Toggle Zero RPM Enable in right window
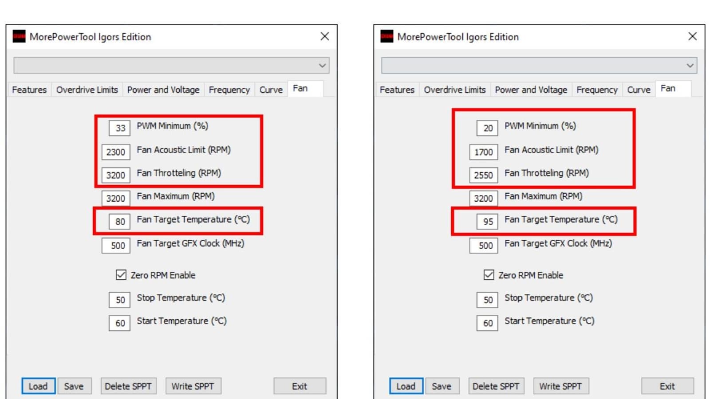This screenshot has width=710, height=399. [489, 275]
